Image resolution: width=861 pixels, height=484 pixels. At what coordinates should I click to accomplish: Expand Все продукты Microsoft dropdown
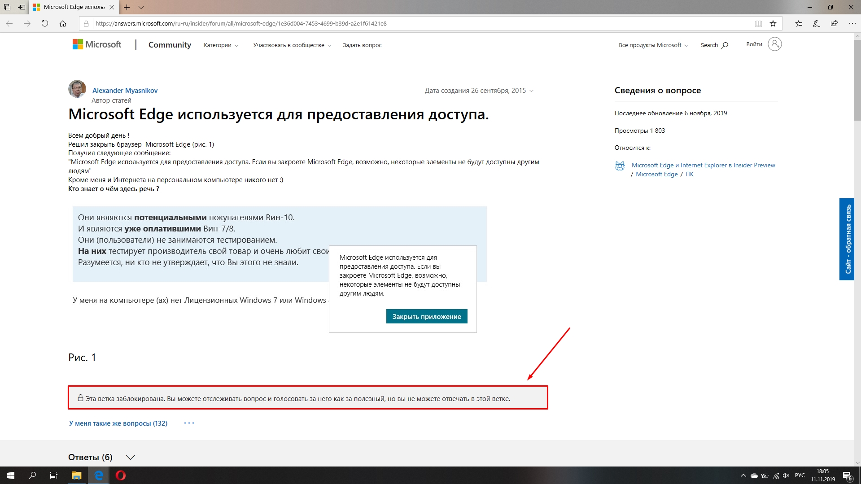coord(653,45)
